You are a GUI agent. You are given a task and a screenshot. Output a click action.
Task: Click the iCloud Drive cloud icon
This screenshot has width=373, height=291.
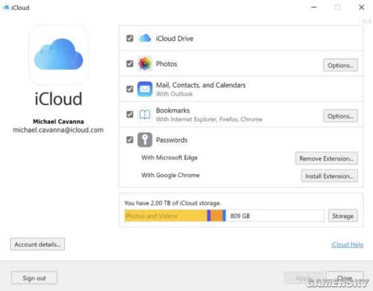144,38
